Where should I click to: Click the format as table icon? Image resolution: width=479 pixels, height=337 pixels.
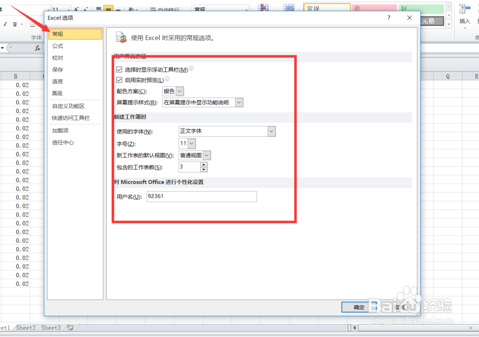coord(289,7)
